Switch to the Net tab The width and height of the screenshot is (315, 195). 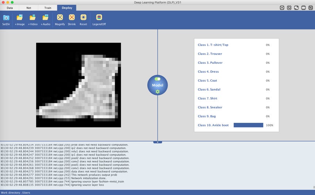pos(29,8)
